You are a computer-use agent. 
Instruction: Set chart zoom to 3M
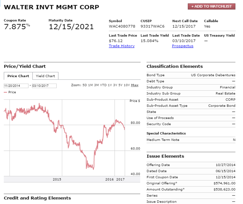point(97,85)
